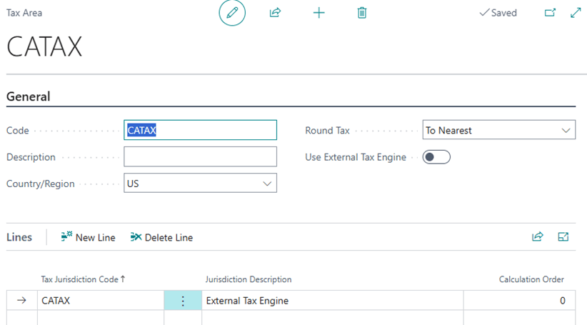Maximize the Lines section icon

(563, 237)
